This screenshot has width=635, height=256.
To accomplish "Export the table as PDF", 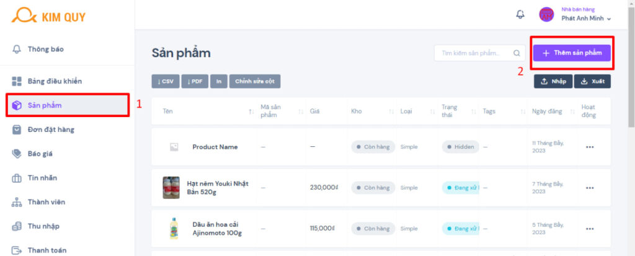I will (195, 81).
